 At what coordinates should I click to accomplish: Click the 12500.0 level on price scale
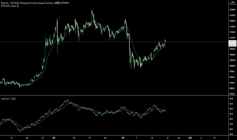232,10
